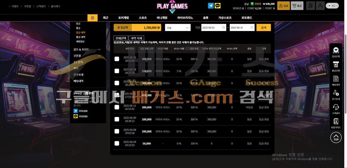Open 슬롯 nav menu
The image size is (347, 168).
tap(206, 18)
